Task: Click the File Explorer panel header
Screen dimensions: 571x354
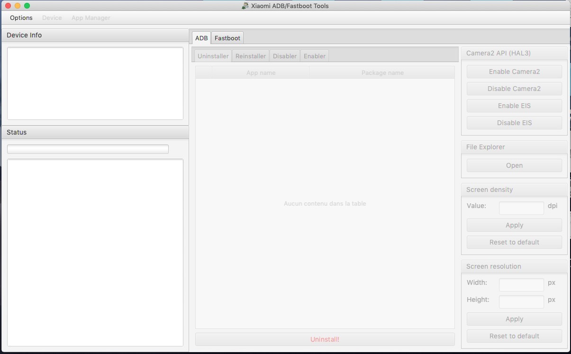Action: tap(514, 147)
